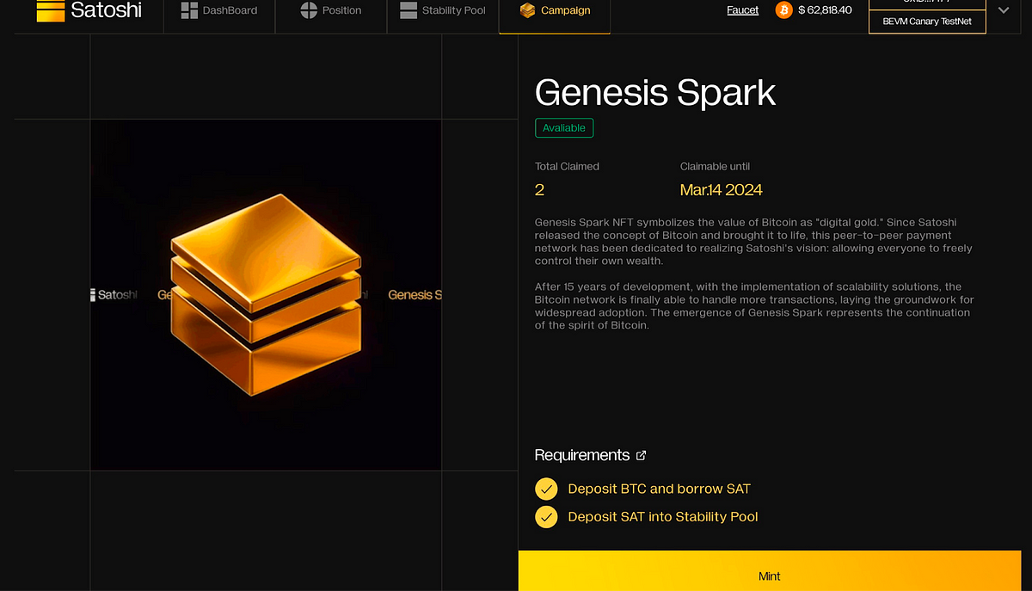Click the checkmark beside Deposit SAT into Stability Pool
Screen dimensions: 1032x591
tap(546, 517)
